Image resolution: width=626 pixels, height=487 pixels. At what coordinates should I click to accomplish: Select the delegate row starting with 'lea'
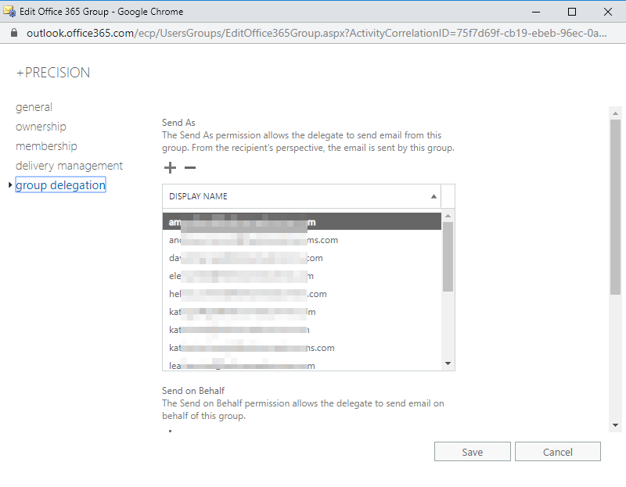click(x=302, y=364)
